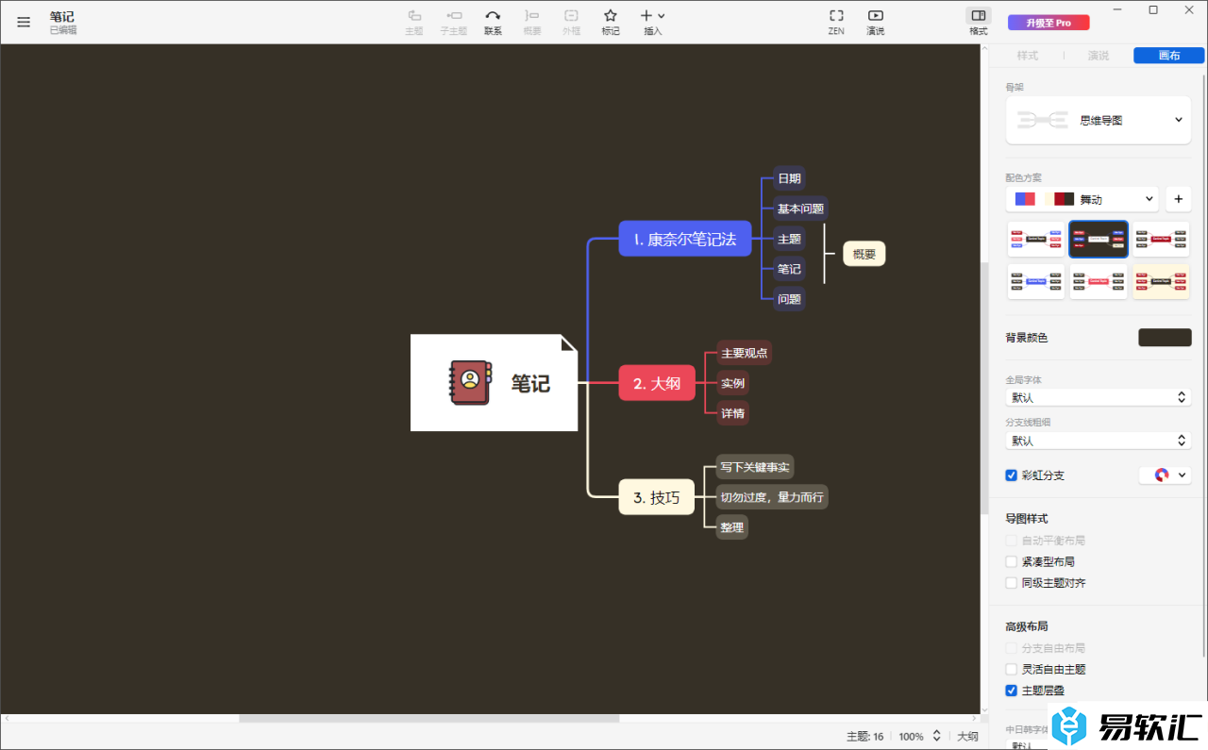
Task: Select the 1. 康奈尔笔记法 branch topic
Action: [685, 239]
